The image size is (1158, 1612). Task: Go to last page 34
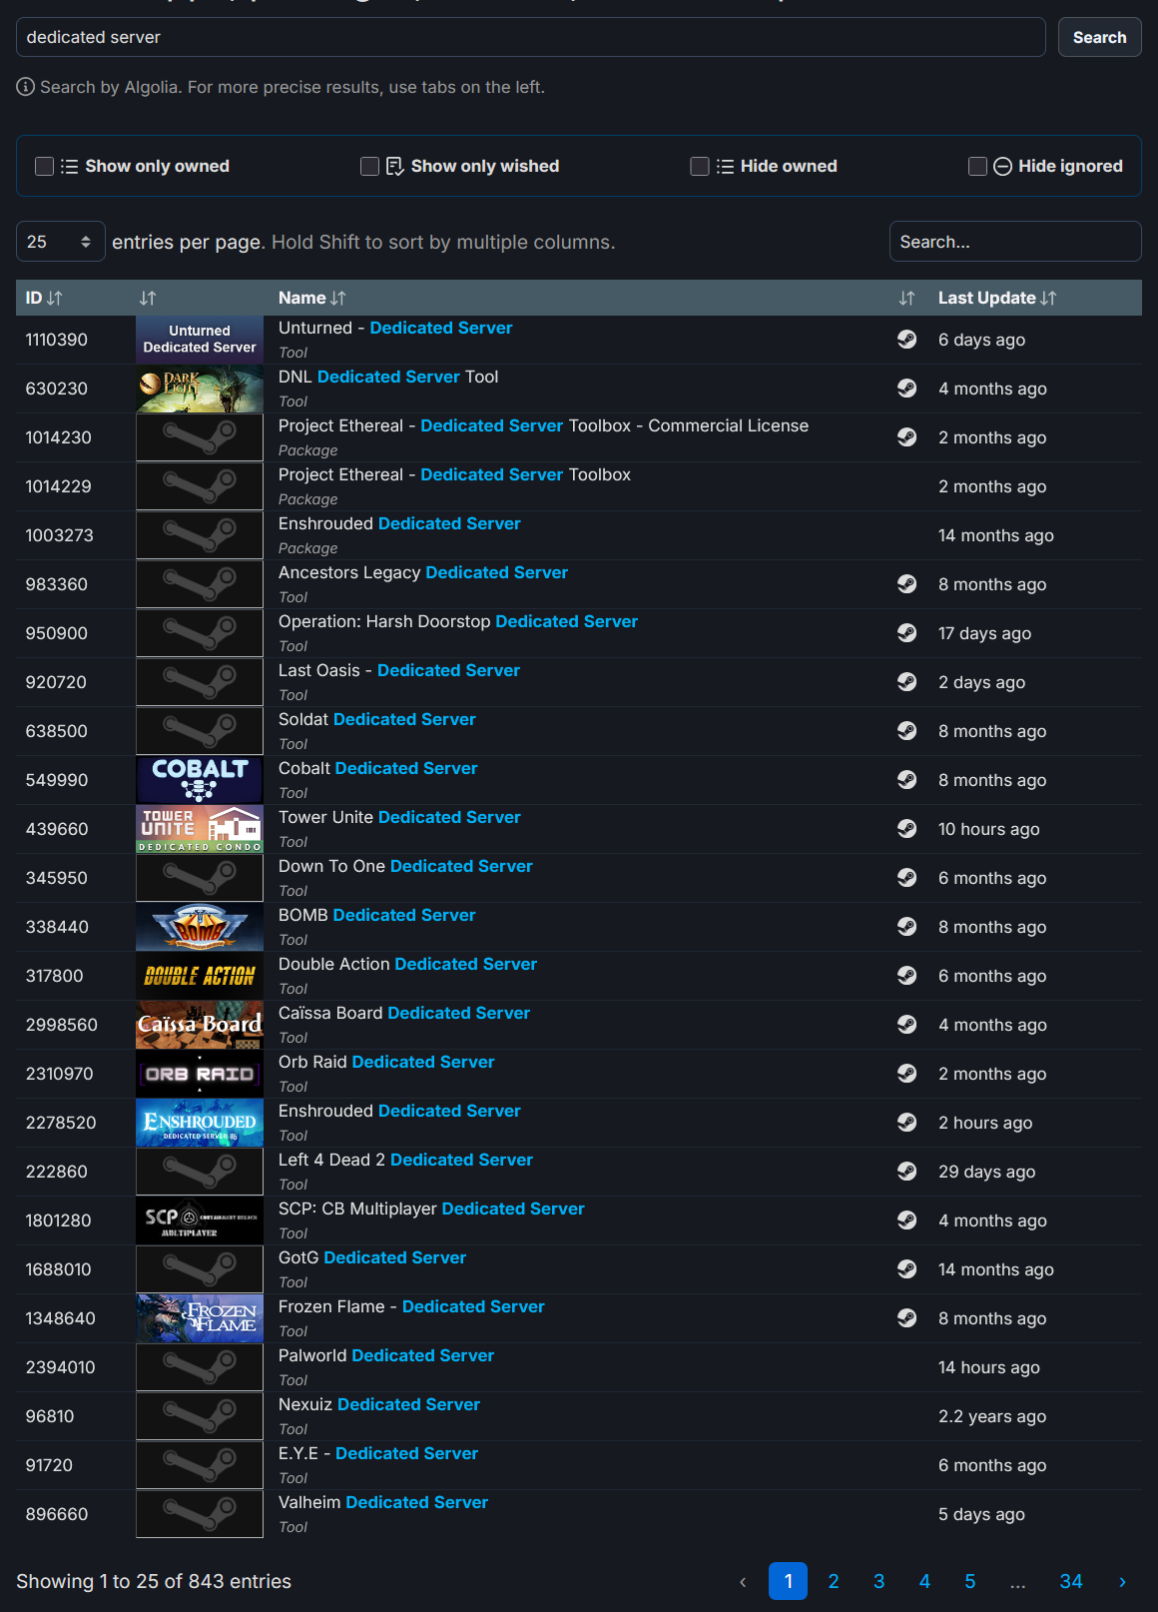coord(1071,1581)
